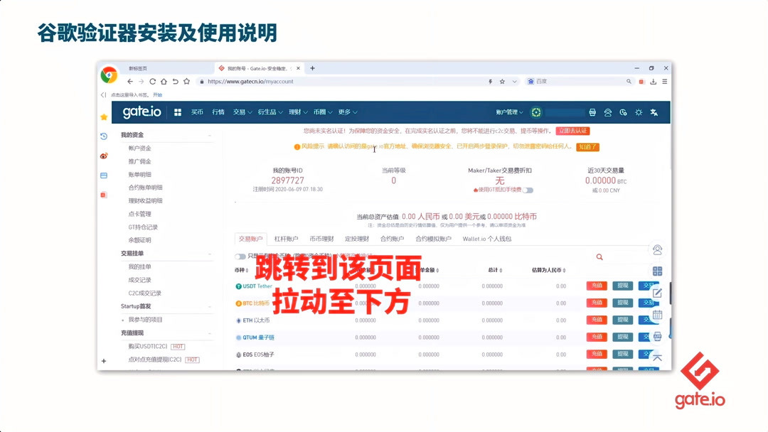768x432 pixels.
Task: Click the back-to-top arrow icon
Action: click(x=657, y=357)
